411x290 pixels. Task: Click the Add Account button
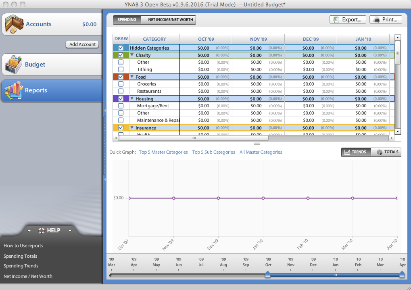[x=82, y=44]
